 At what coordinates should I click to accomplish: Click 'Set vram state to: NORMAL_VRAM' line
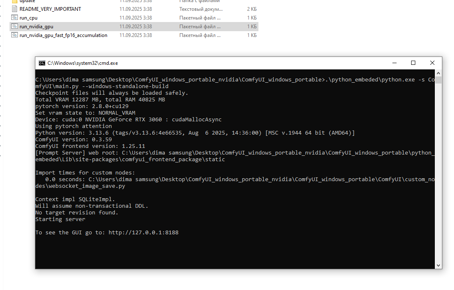85,113
